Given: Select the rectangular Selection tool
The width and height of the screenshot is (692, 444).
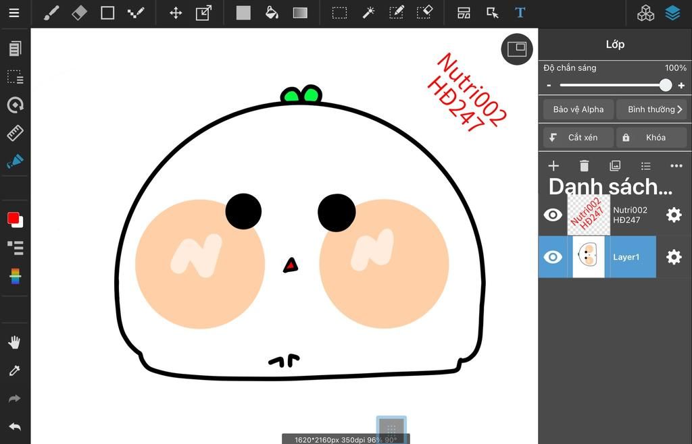Looking at the screenshot, I should (339, 13).
